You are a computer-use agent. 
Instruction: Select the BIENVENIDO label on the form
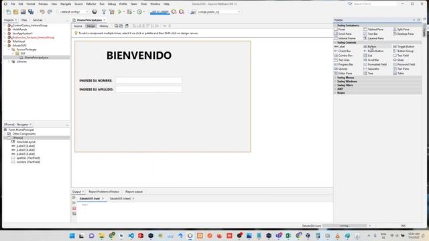click(139, 56)
